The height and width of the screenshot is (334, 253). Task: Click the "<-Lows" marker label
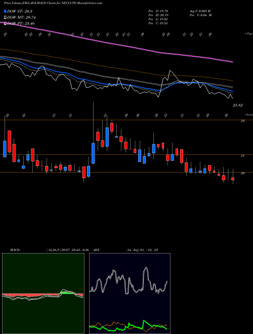[x=248, y=114]
